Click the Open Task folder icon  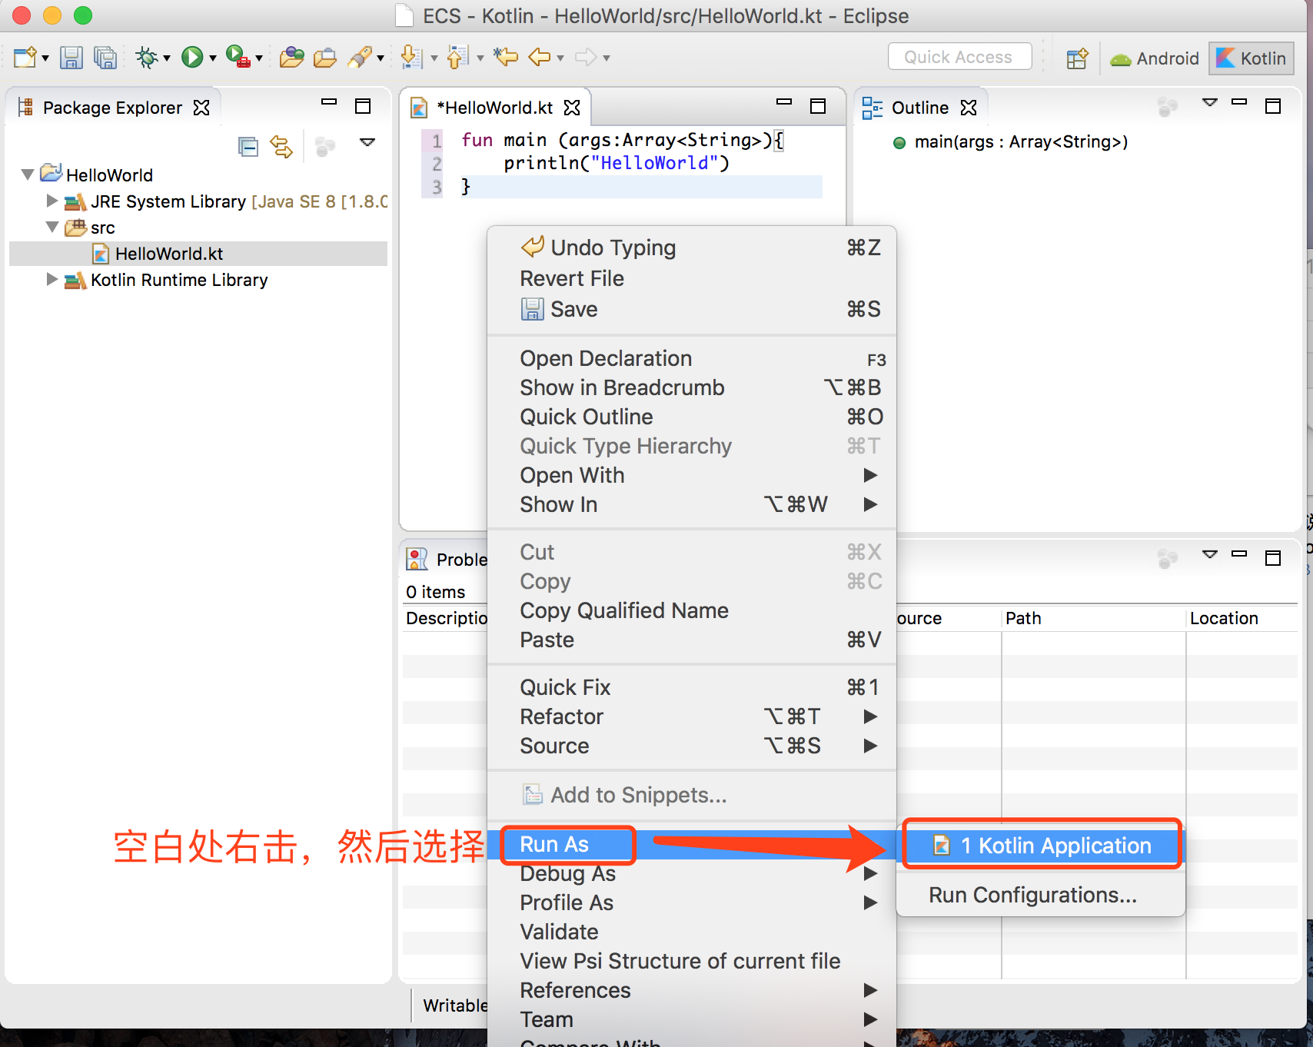coord(325,58)
